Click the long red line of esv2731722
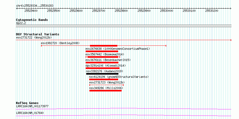239x119 pixels. pos(124,40)
